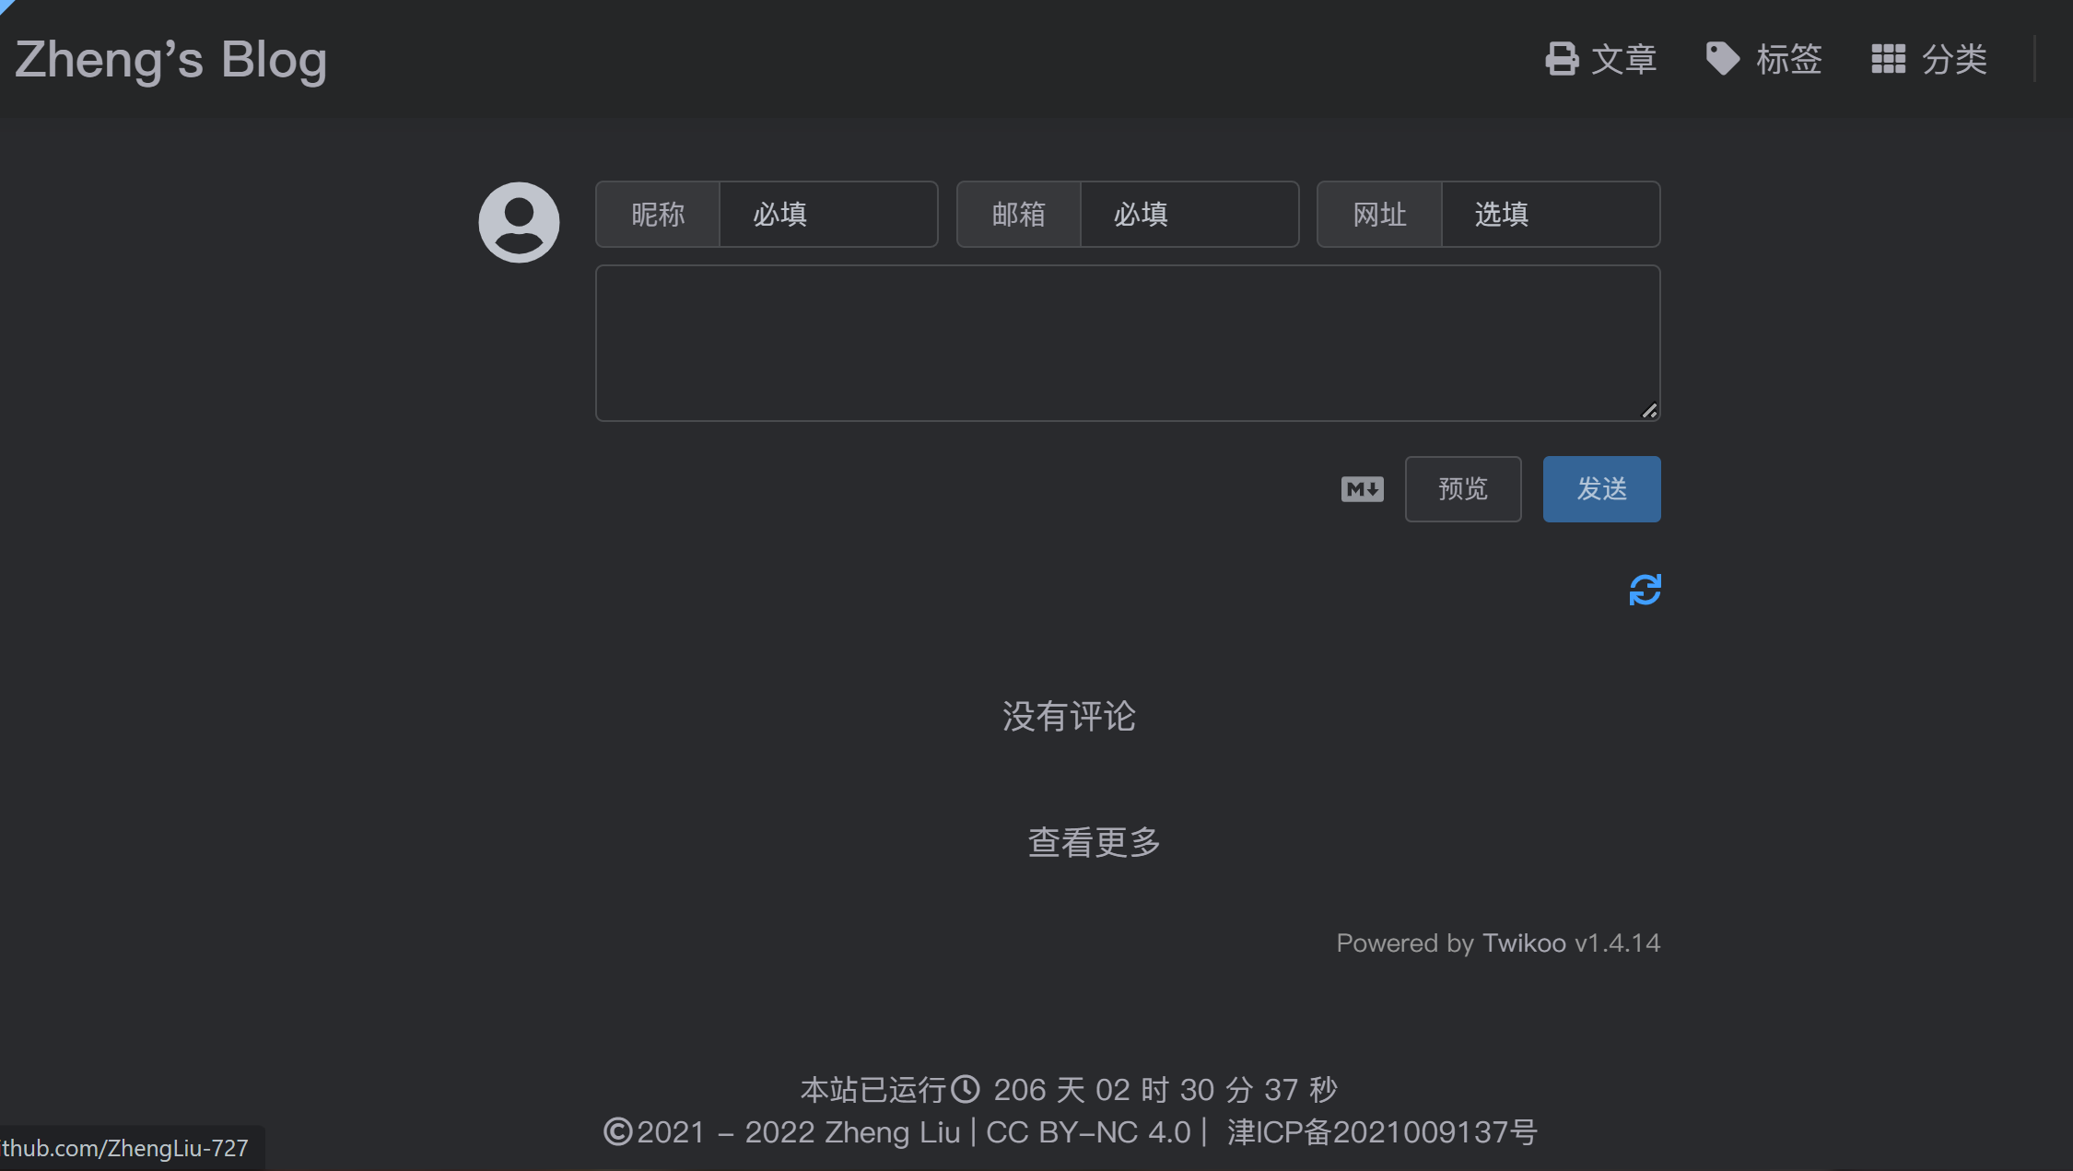This screenshot has width=2073, height=1171.
Task: Focus the 网址 website input field
Action: 1551,215
